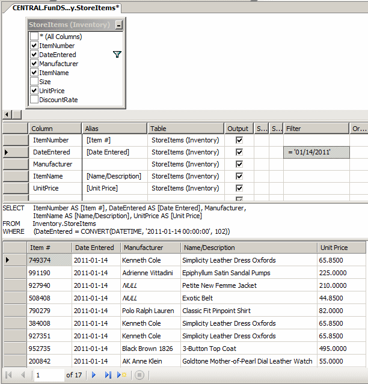The image size is (368, 384).
Task: Select the Exotic Belt cell
Action: point(249,298)
